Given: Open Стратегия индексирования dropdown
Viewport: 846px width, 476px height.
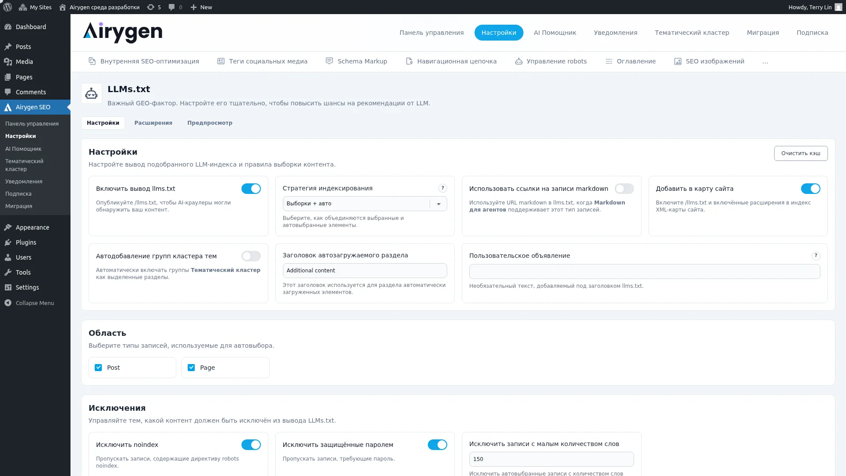Looking at the screenshot, I should click(x=365, y=204).
